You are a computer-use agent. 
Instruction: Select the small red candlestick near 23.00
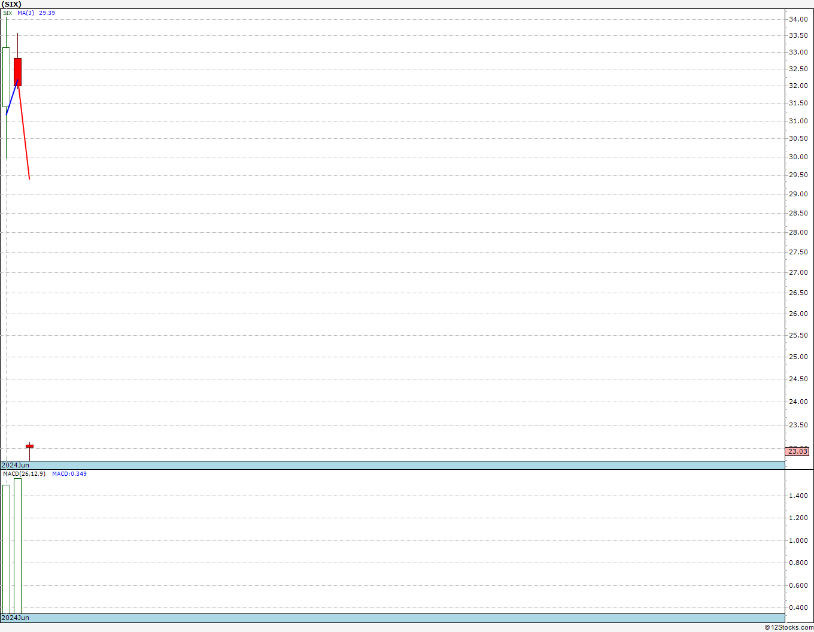29,446
